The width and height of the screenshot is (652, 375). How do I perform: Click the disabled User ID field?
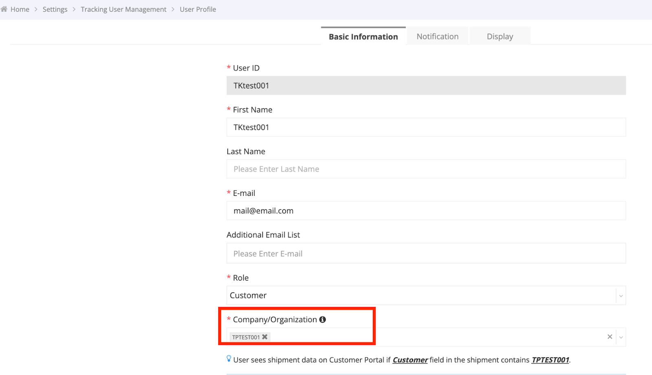point(426,86)
